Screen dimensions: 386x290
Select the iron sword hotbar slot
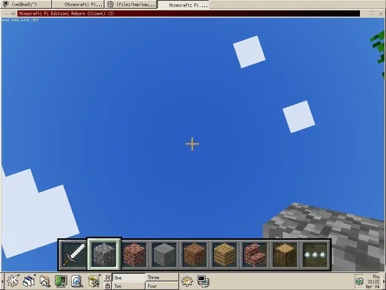[74, 255]
